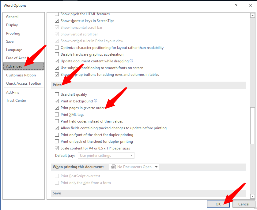Viewport: 257px width, 210px height.
Task: Disable Print pages in reverse order
Action: coord(57,108)
